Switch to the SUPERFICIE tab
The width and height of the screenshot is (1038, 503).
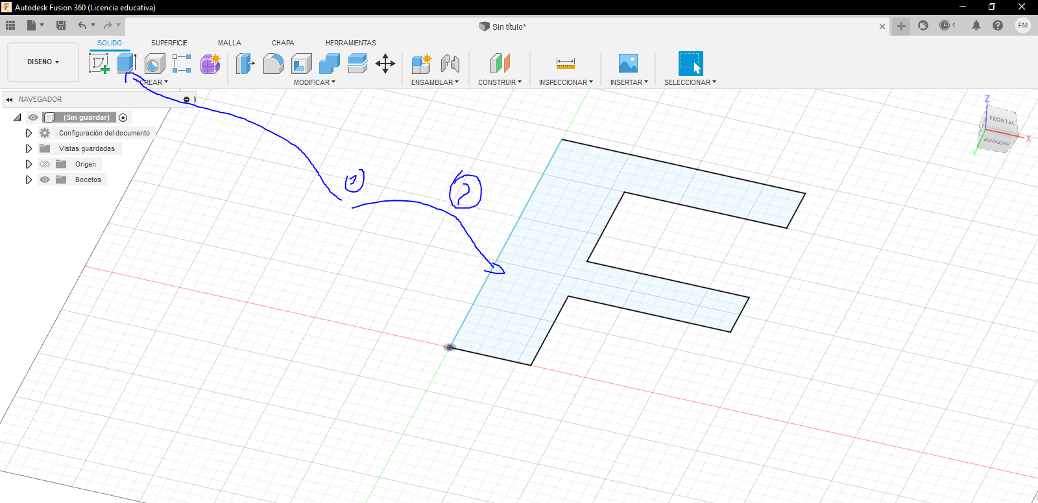pos(169,43)
